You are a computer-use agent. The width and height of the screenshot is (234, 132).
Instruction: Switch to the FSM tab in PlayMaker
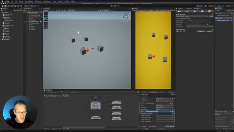(x=145, y=92)
